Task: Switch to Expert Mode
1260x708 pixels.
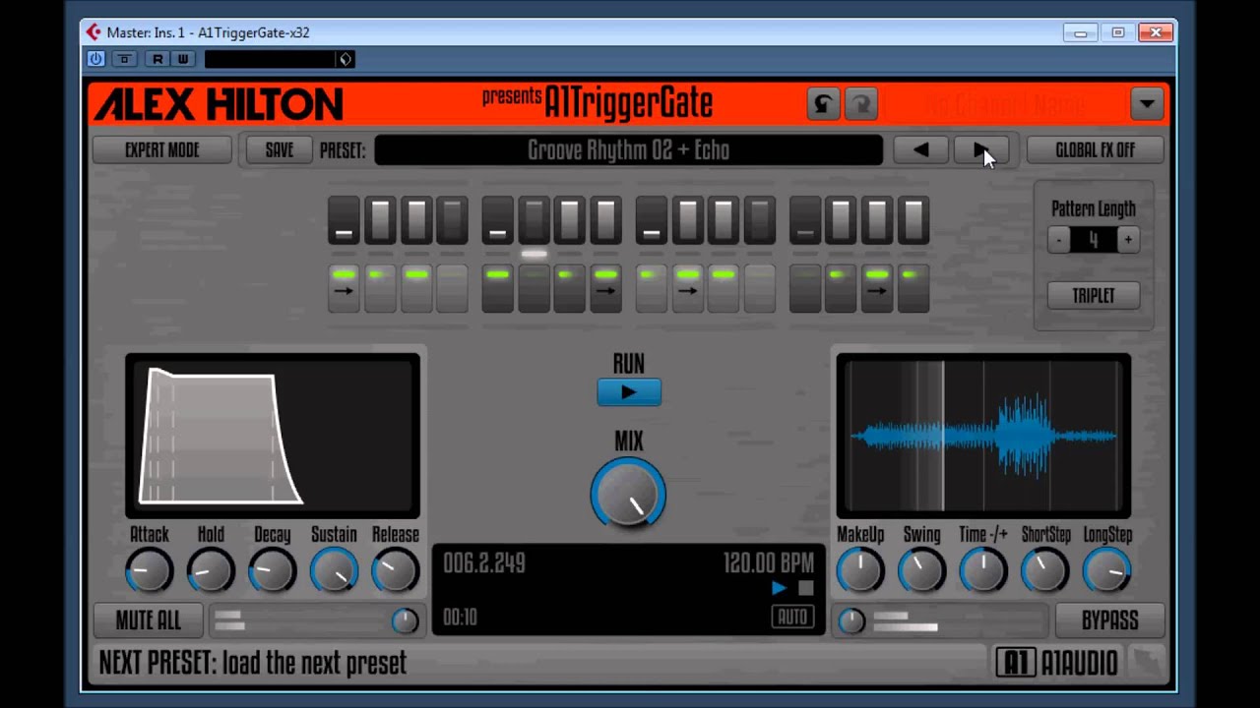Action: coord(162,150)
